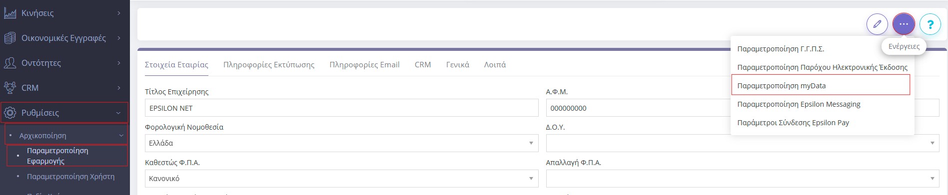Viewport: 948px width, 195px height.
Task: Select Παραμετροποίηση myData menu entry
Action: pyautogui.click(x=821, y=85)
